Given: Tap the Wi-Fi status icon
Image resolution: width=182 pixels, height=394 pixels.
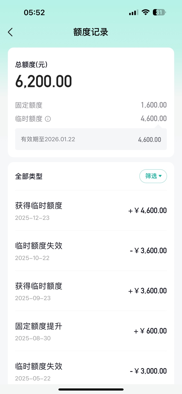Looking at the screenshot, I should point(146,12).
